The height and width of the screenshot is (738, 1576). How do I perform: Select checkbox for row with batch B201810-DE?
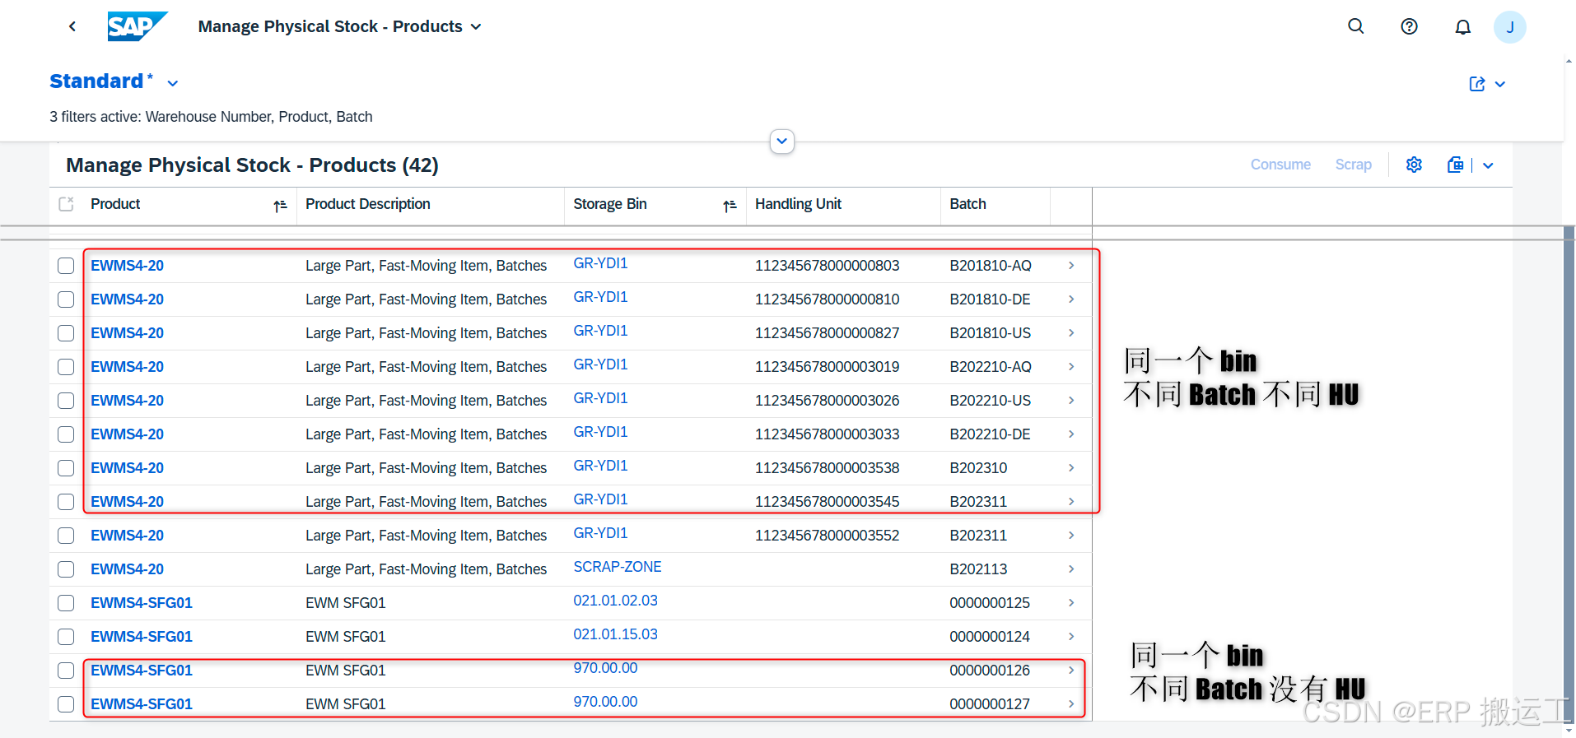66,299
